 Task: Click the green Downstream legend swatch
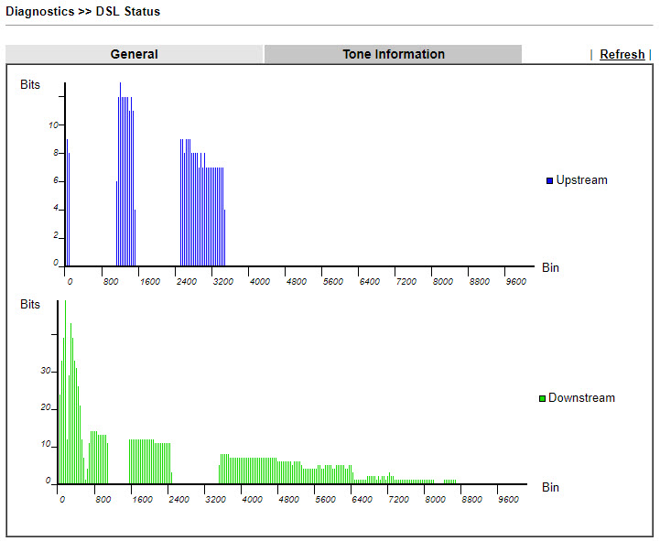(x=542, y=398)
